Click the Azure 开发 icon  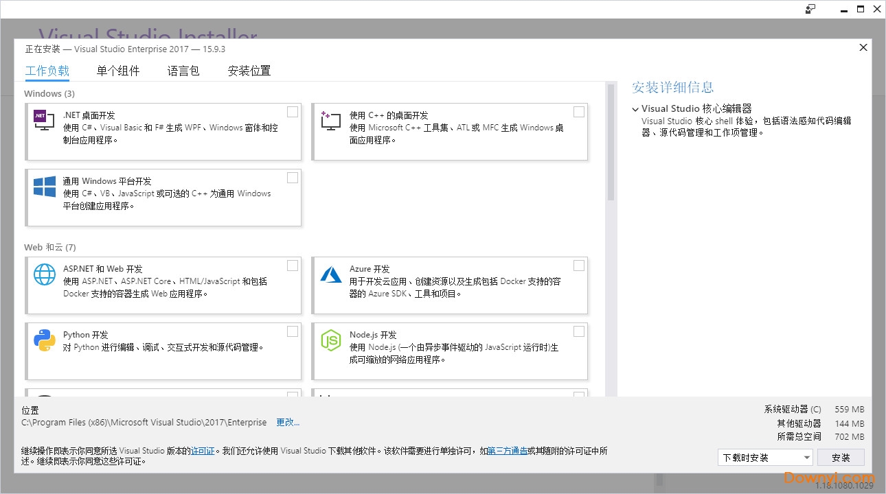click(330, 274)
